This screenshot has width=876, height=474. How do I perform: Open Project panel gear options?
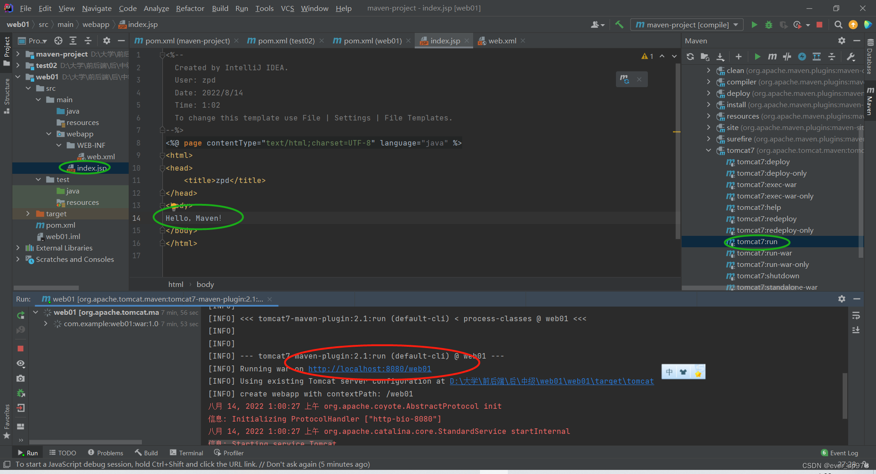(107, 41)
